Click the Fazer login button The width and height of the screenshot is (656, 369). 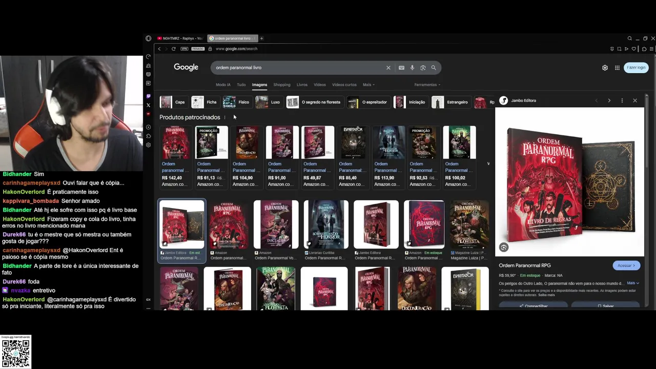[x=636, y=68]
